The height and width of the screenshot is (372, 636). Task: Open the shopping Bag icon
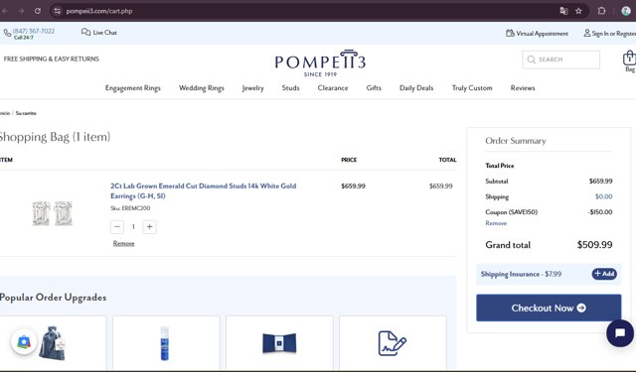(629, 58)
